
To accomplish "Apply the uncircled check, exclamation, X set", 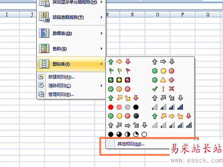I will tap(163, 89).
